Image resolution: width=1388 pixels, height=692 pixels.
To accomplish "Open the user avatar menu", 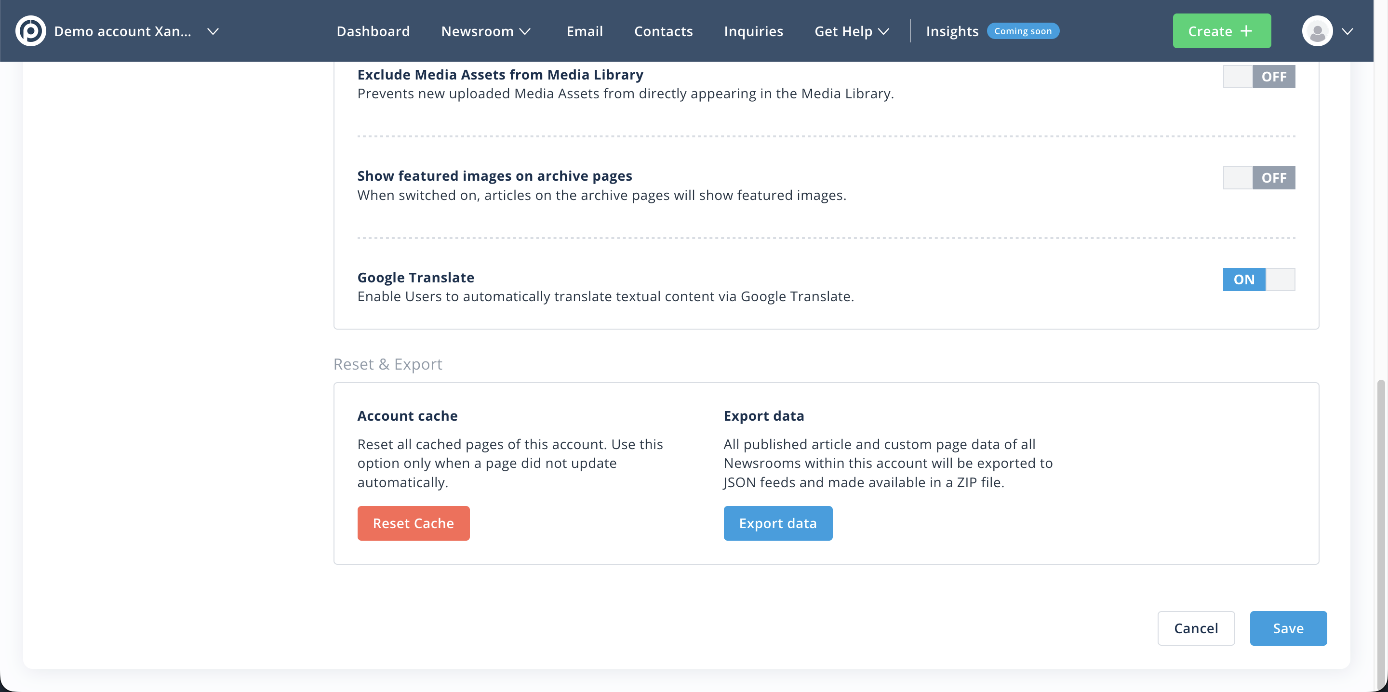I will 1317,31.
